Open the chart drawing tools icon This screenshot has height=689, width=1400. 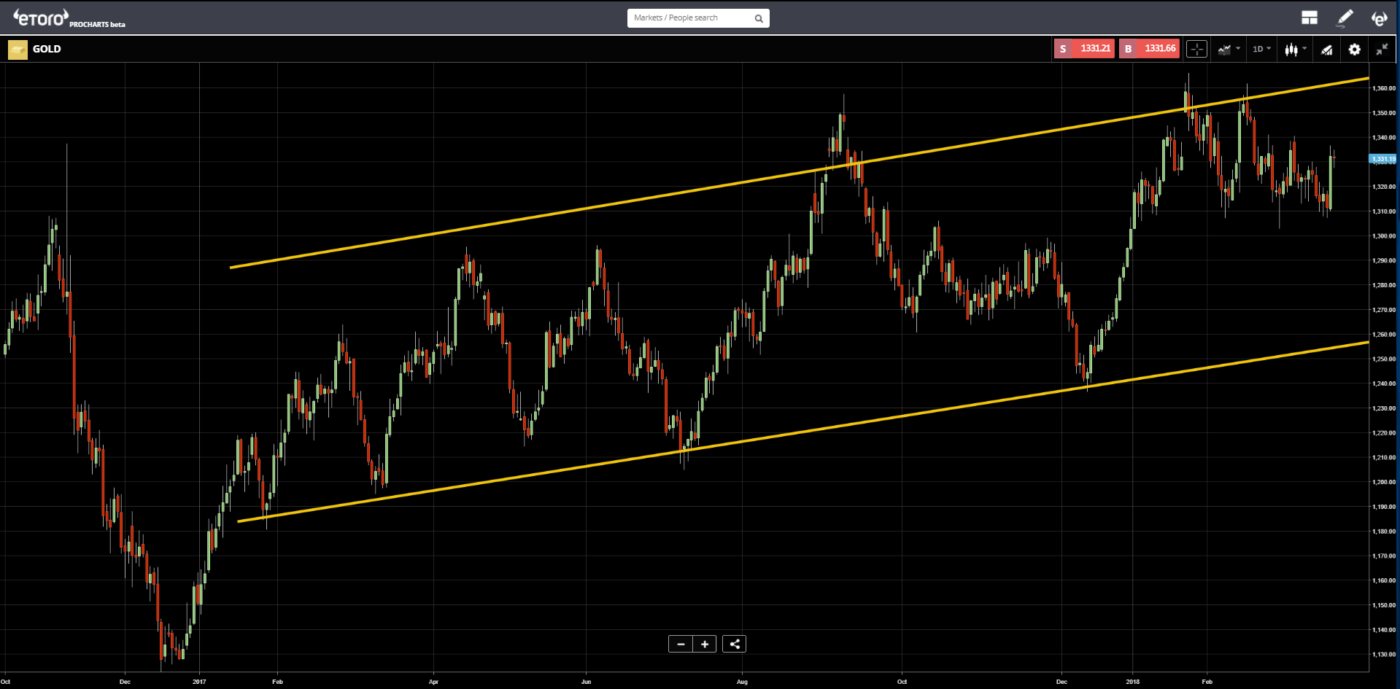coord(1326,50)
